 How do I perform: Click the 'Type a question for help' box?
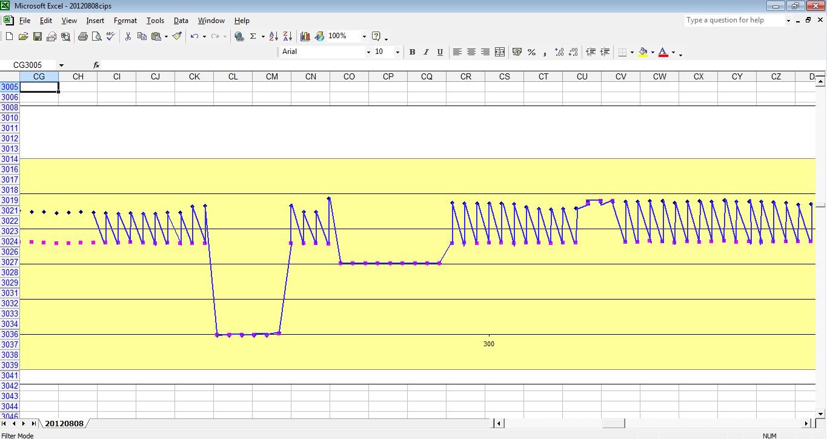pos(733,20)
